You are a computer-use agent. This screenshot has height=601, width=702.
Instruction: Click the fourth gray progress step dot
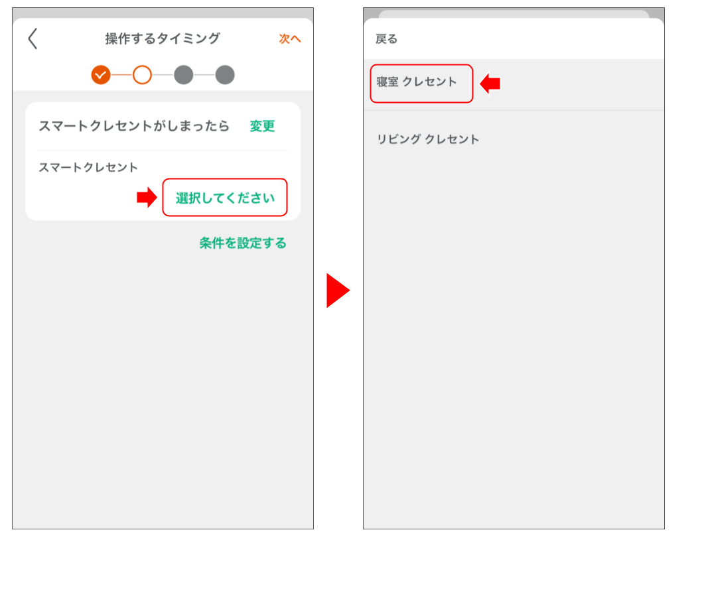tap(226, 75)
